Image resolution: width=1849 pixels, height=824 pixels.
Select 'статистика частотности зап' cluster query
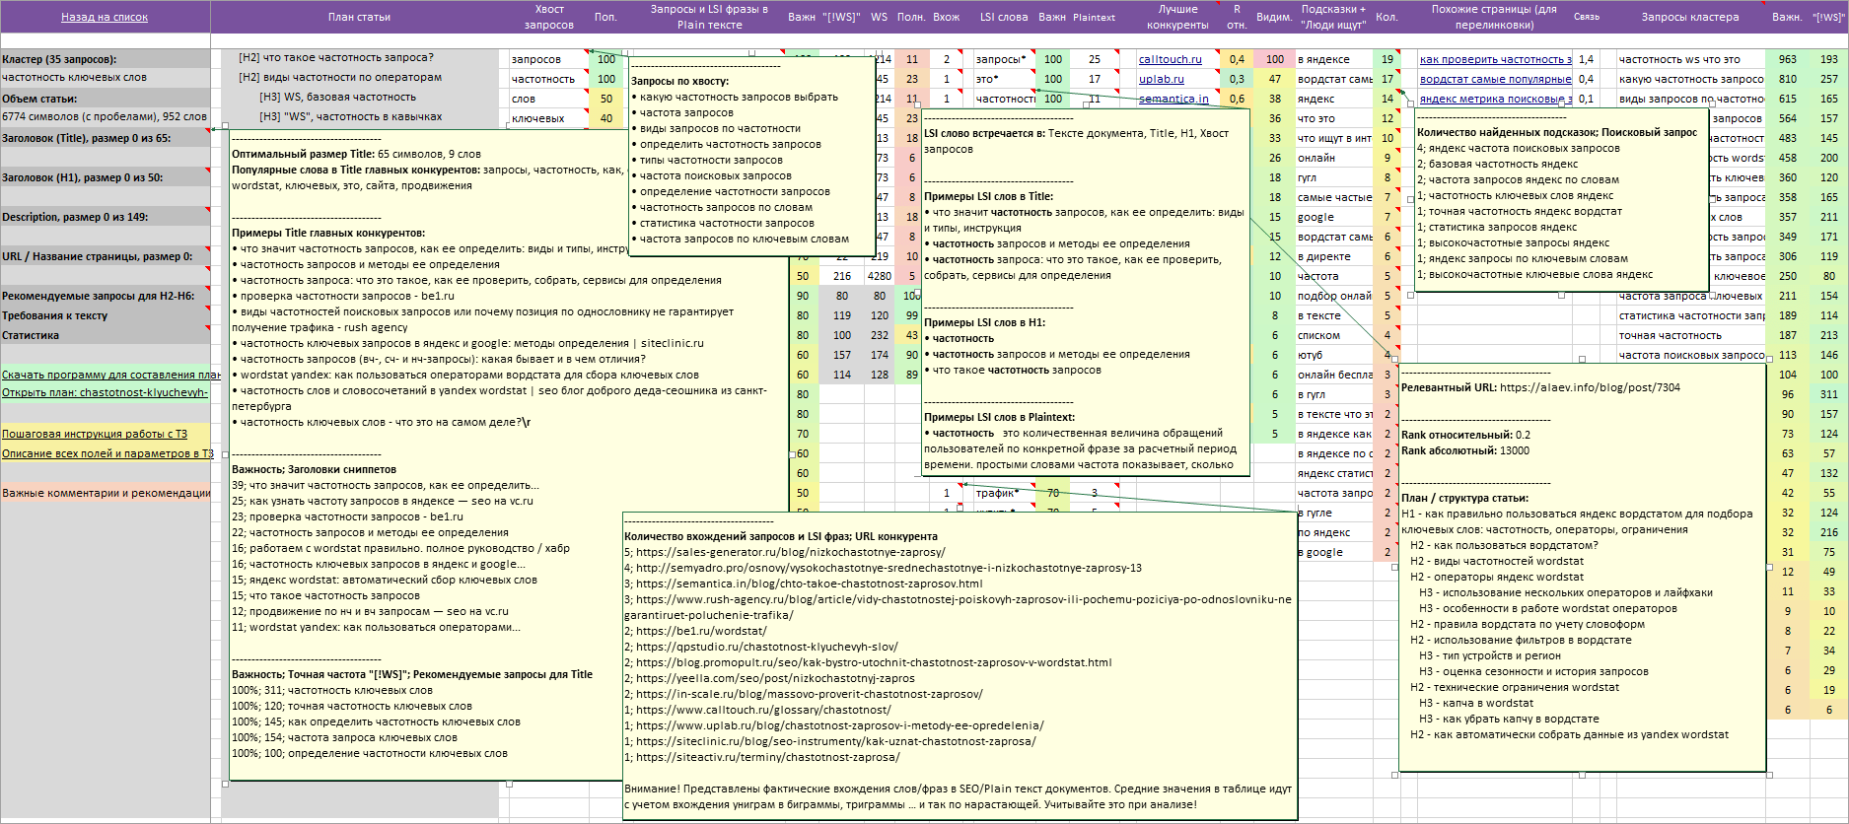(1690, 315)
